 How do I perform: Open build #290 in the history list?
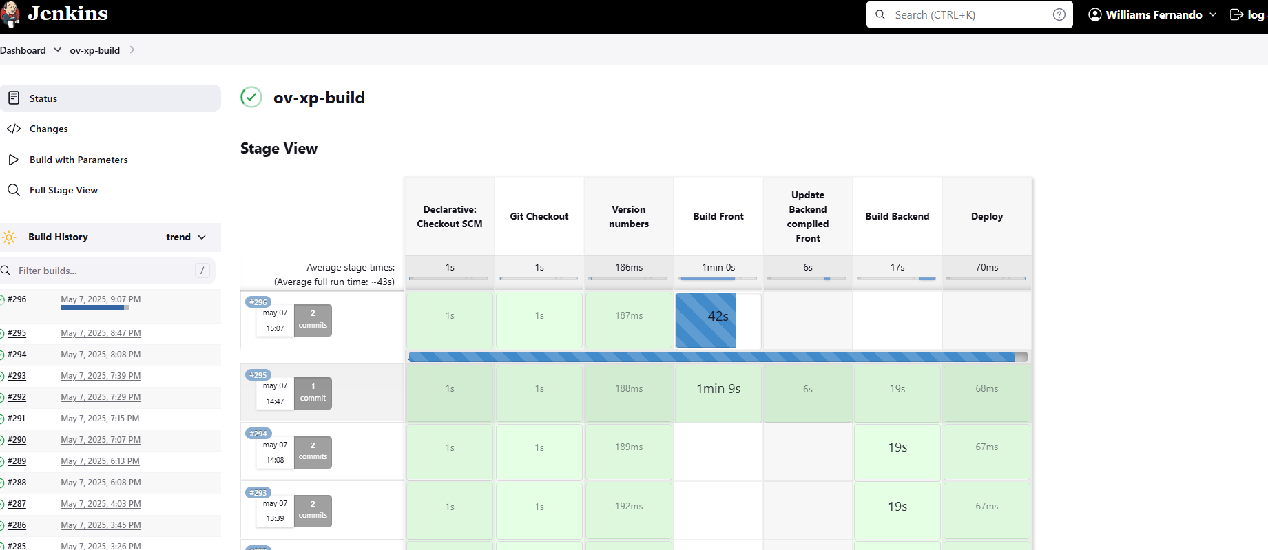pyautogui.click(x=17, y=440)
